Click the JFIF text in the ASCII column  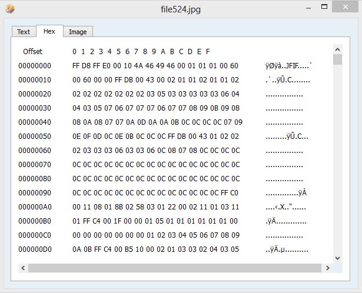pyautogui.click(x=288, y=66)
